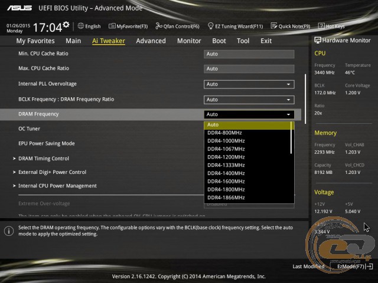Open the Tool tab
The height and width of the screenshot is (283, 378).
(243, 41)
